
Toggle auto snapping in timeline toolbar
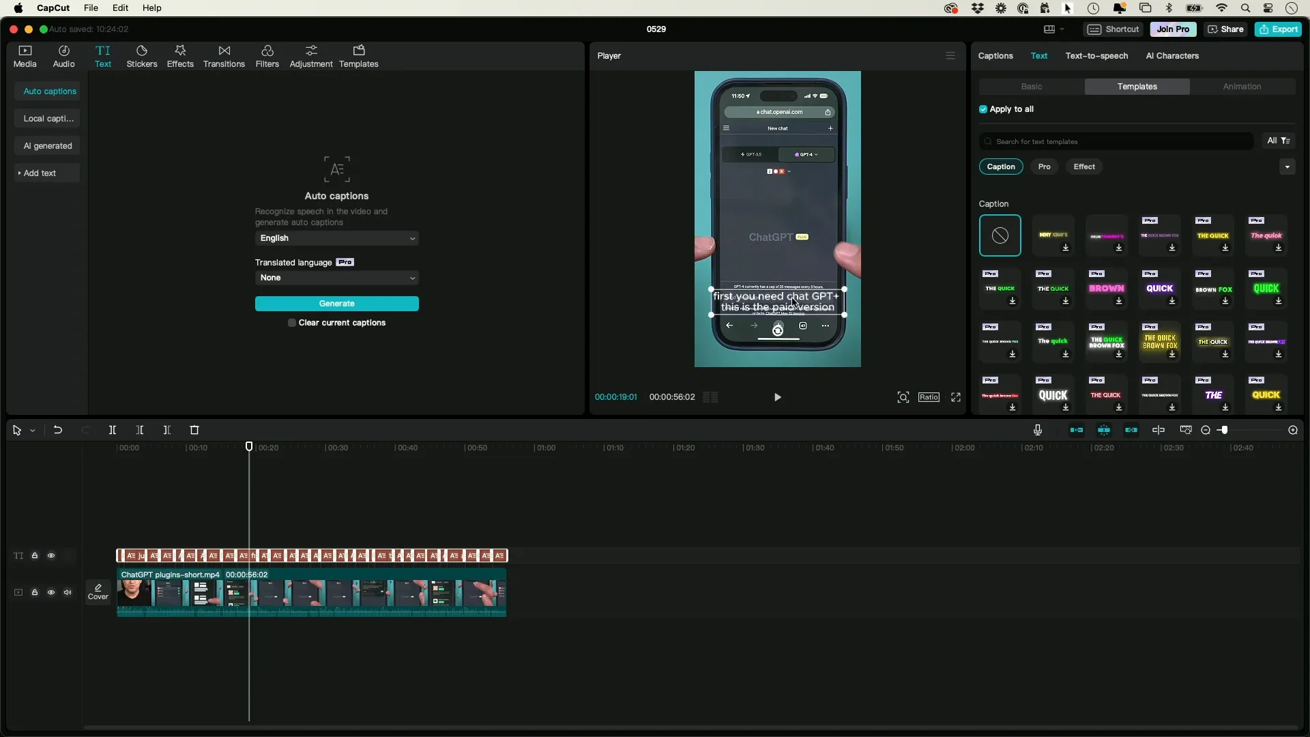[1104, 430]
